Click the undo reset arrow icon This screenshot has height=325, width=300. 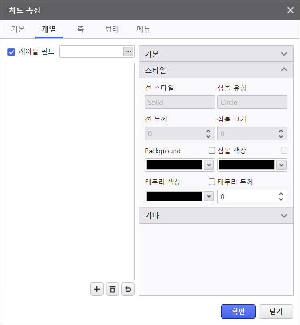[128, 289]
